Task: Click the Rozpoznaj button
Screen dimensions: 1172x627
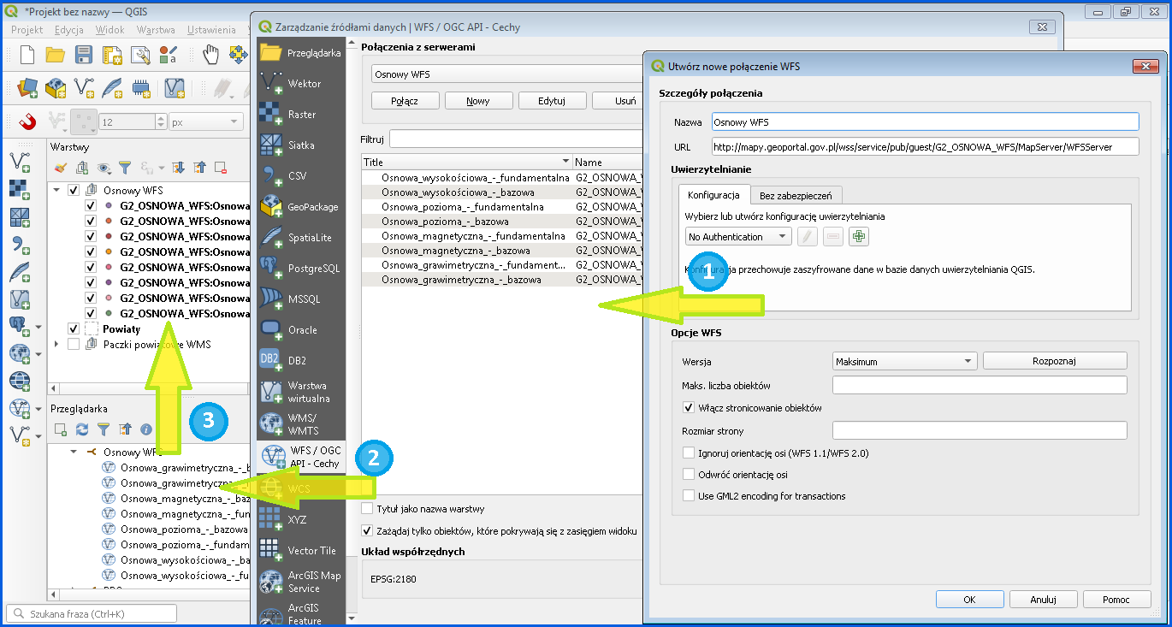Action: point(1054,361)
